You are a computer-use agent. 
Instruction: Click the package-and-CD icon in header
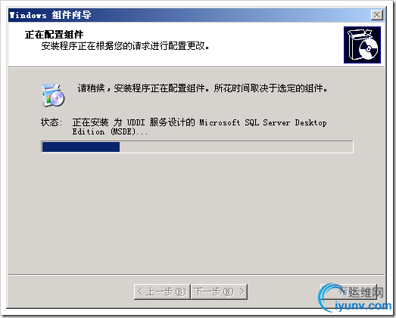pos(362,45)
